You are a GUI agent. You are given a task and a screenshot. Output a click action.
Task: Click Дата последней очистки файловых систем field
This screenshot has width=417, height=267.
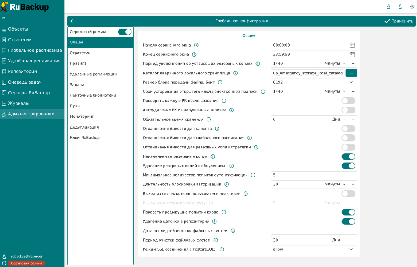click(314, 231)
